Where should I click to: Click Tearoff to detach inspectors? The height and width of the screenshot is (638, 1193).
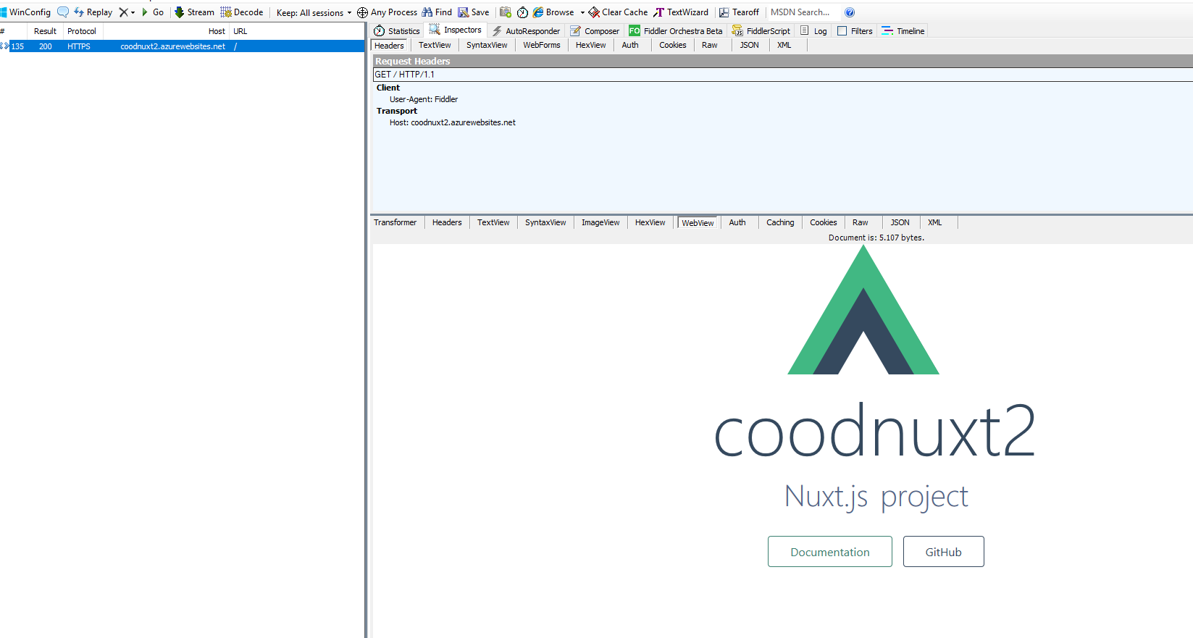point(739,12)
